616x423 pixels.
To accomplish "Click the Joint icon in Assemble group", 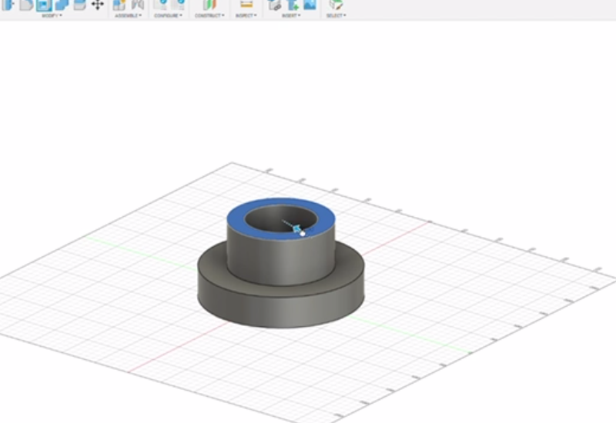I will pyautogui.click(x=138, y=5).
